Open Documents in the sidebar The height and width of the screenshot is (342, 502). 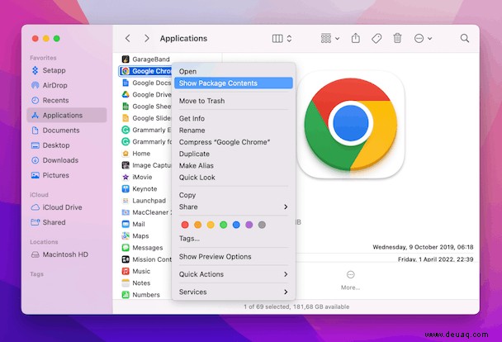(67, 131)
